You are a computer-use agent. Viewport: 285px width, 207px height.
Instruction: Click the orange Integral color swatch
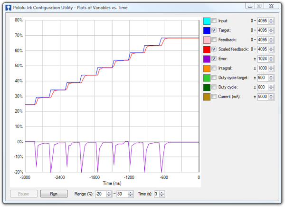(x=207, y=69)
